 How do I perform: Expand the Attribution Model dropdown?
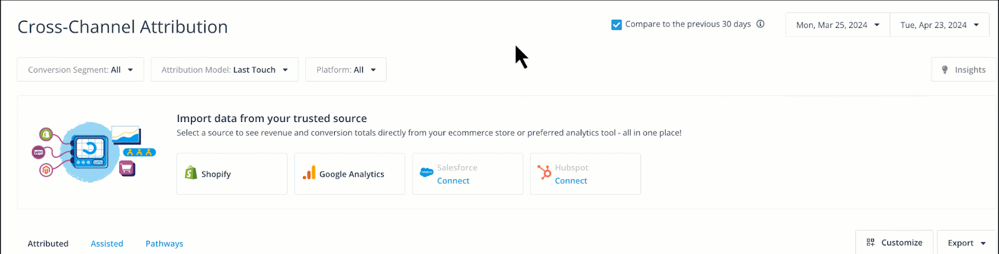point(224,70)
